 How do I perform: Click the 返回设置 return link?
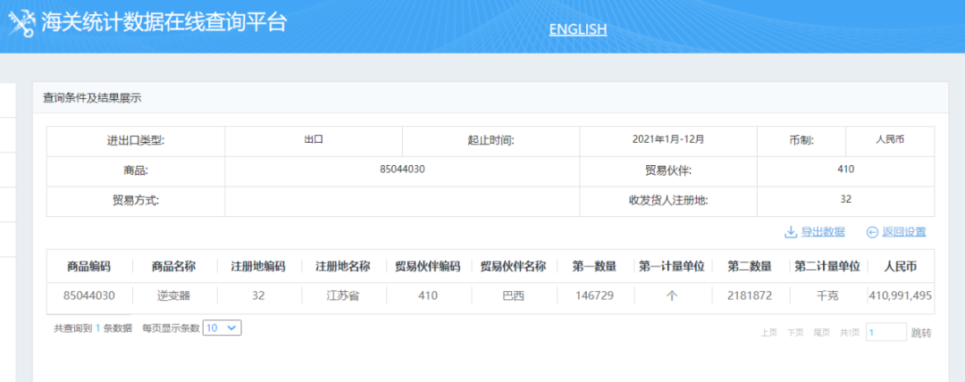point(903,232)
